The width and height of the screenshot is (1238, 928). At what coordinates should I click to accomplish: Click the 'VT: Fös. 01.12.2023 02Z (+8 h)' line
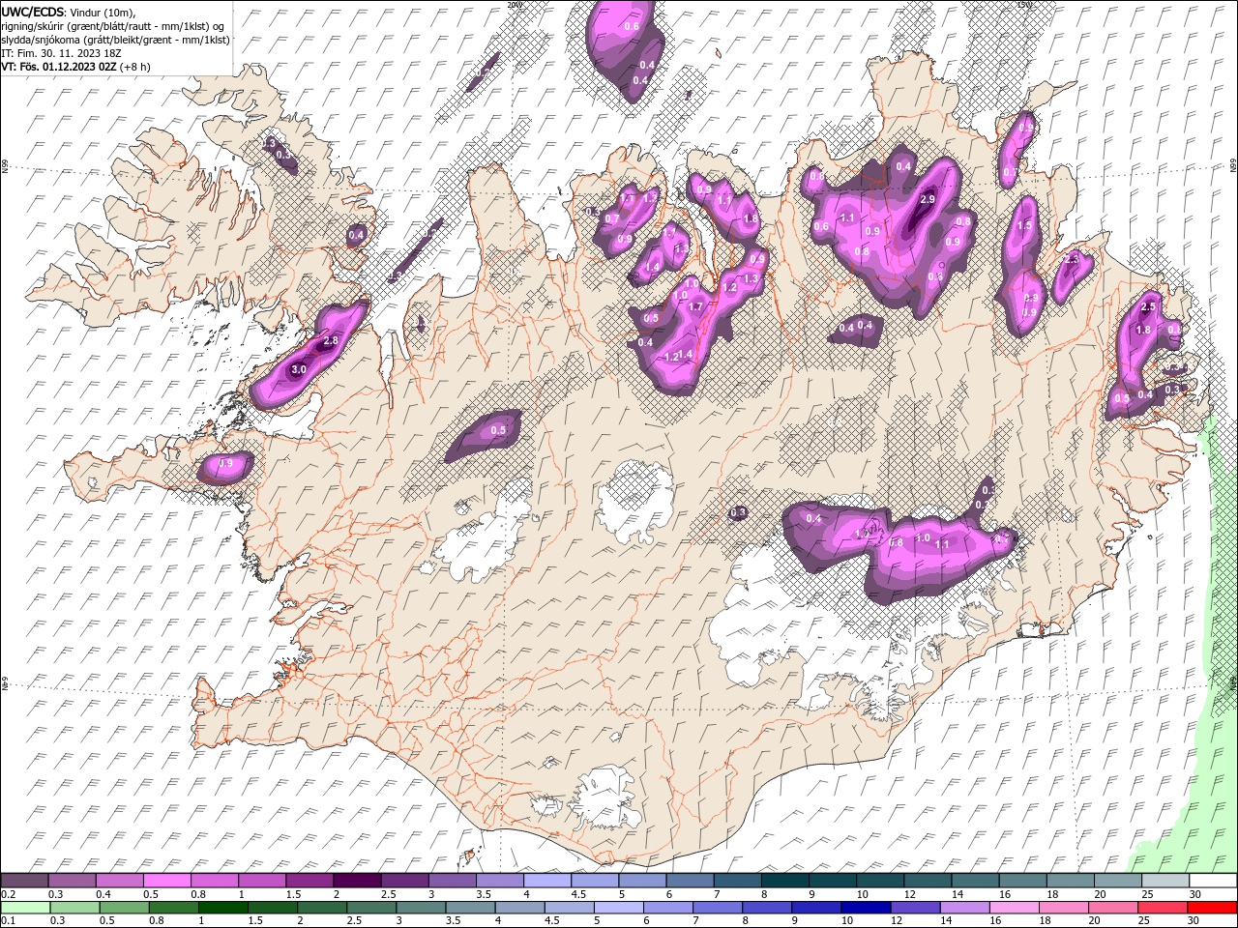point(75,67)
